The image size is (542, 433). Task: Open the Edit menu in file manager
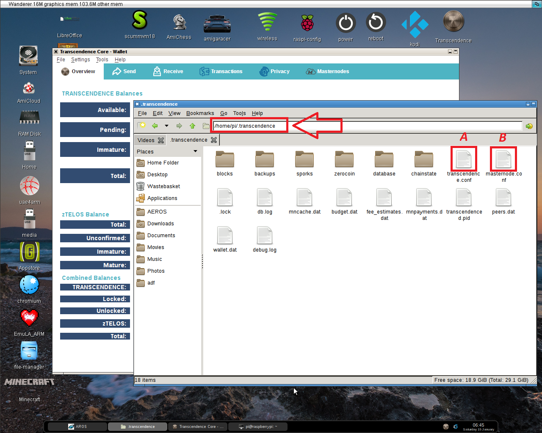coord(158,113)
